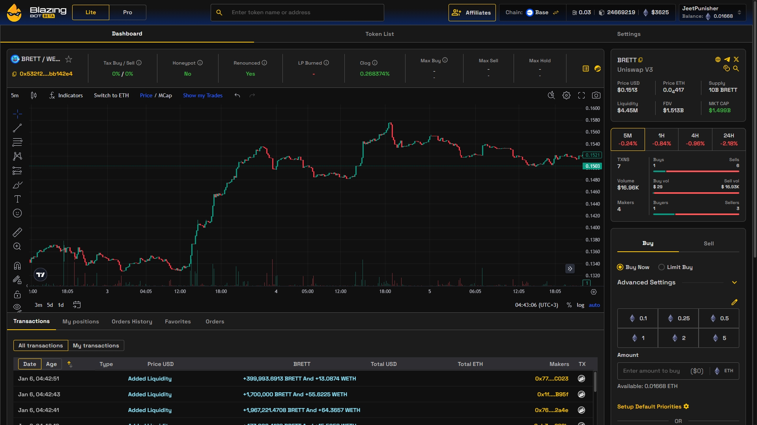The width and height of the screenshot is (757, 425).
Task: Open the 5m timeframe dropdown
Action: (x=15, y=95)
